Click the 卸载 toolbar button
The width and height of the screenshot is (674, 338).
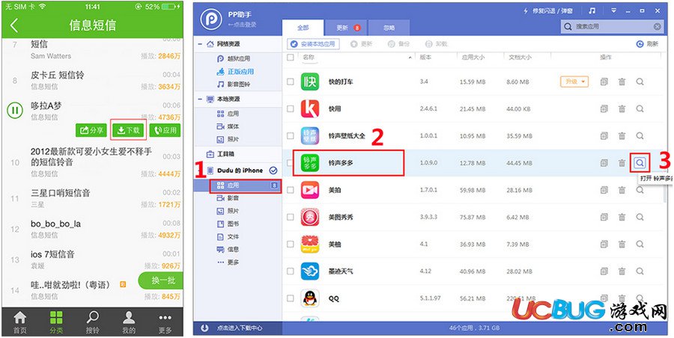(x=436, y=44)
